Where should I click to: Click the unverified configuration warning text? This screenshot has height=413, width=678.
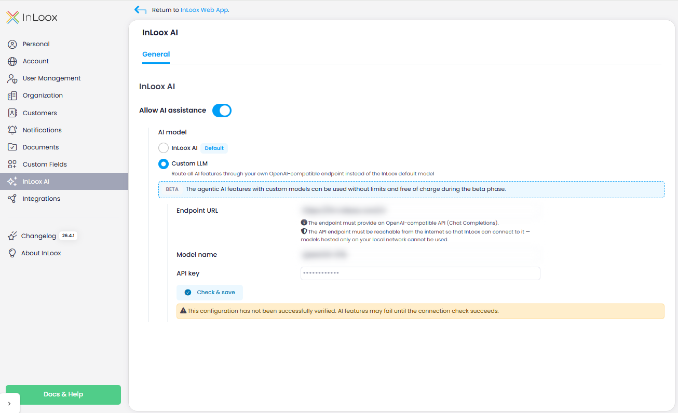(343, 311)
